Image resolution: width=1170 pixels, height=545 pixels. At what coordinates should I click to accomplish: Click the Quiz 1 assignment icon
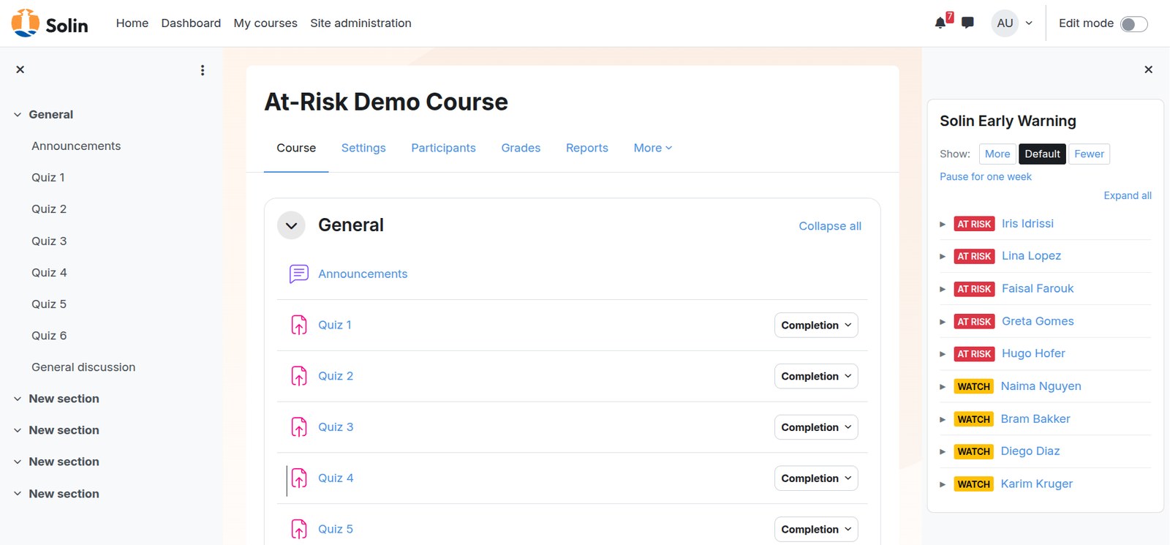299,325
